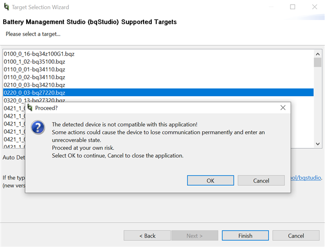
Task: Select 0100_1_02-bq35100.bqz target
Action: (35, 61)
